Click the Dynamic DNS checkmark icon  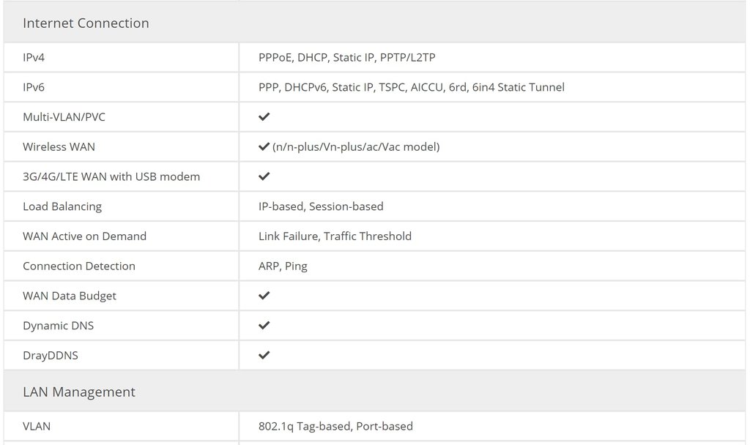[264, 326]
